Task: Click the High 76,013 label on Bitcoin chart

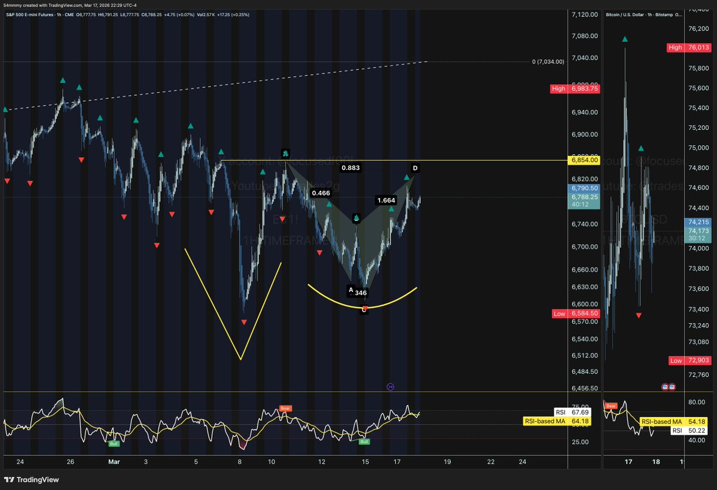Action: tap(689, 48)
